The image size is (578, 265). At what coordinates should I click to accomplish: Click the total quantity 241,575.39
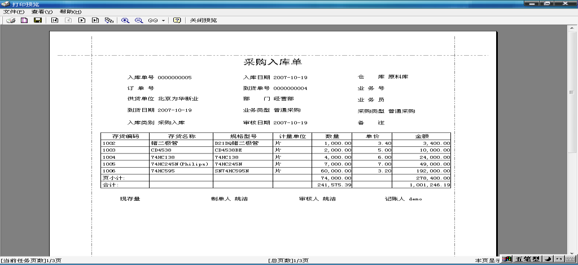pos(335,185)
